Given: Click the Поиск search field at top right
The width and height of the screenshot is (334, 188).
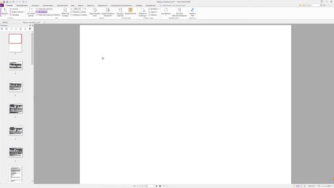Looking at the screenshot, I should [x=313, y=5].
